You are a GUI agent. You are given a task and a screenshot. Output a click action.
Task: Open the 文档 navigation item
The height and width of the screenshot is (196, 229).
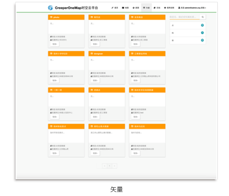pos(156,8)
